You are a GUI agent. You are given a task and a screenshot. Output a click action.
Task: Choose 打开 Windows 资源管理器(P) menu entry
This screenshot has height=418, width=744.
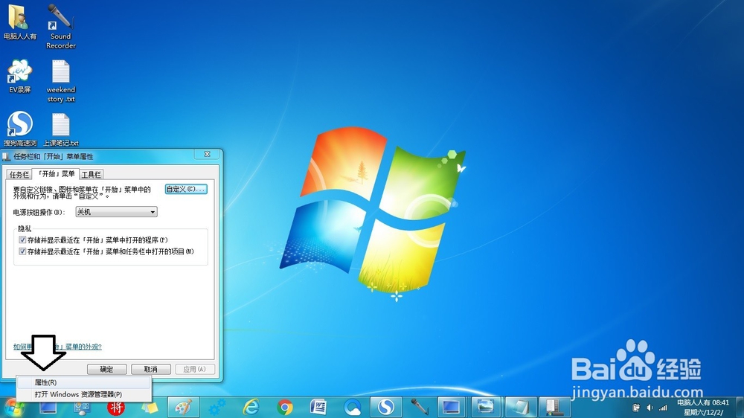tap(84, 394)
